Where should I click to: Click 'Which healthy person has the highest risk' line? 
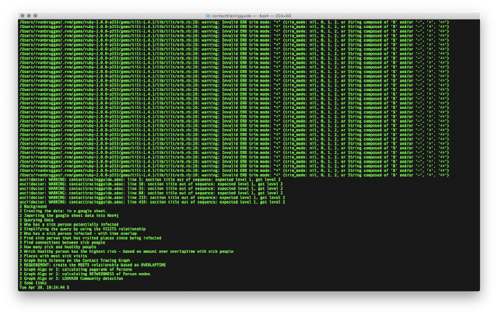126,251
